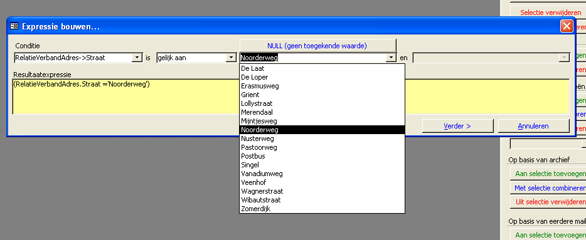Choose Lollystraat from the list
Screen dimensions: 586x240
point(322,103)
